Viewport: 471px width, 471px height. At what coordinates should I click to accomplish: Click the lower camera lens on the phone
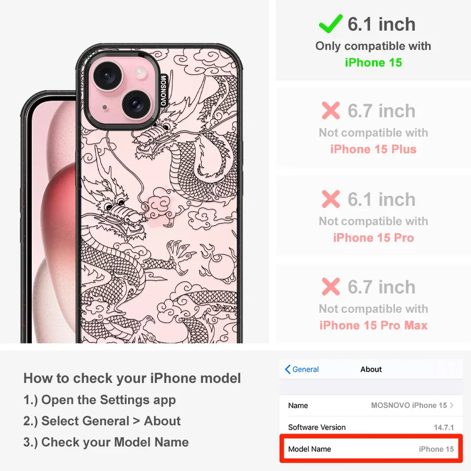(x=136, y=104)
